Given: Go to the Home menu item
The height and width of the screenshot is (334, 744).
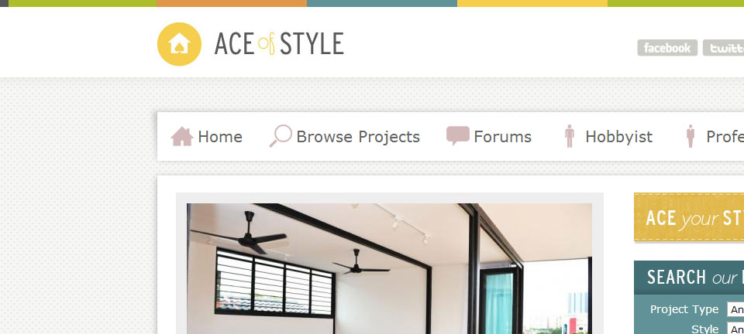Looking at the screenshot, I should (x=220, y=137).
